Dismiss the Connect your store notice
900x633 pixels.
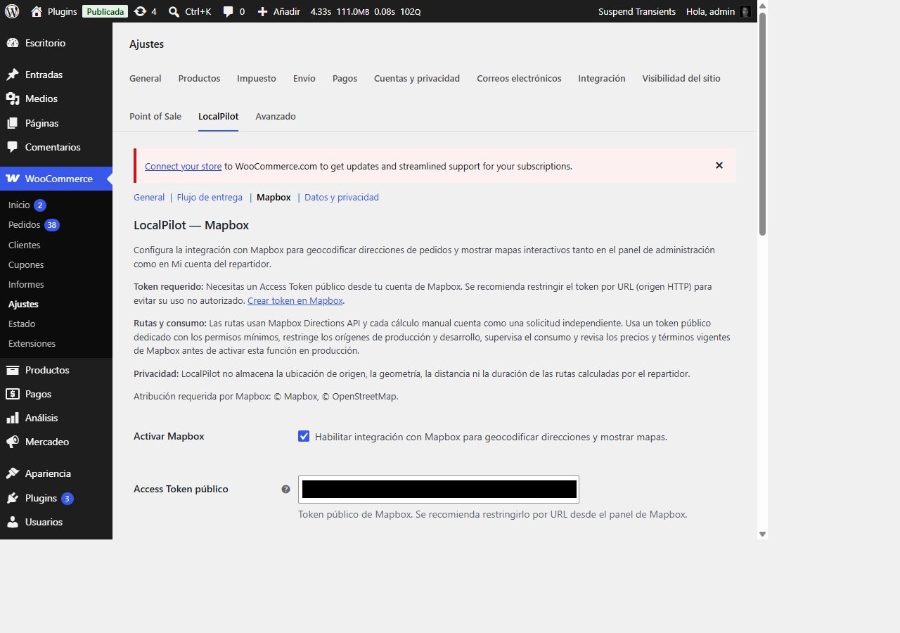[x=719, y=165]
